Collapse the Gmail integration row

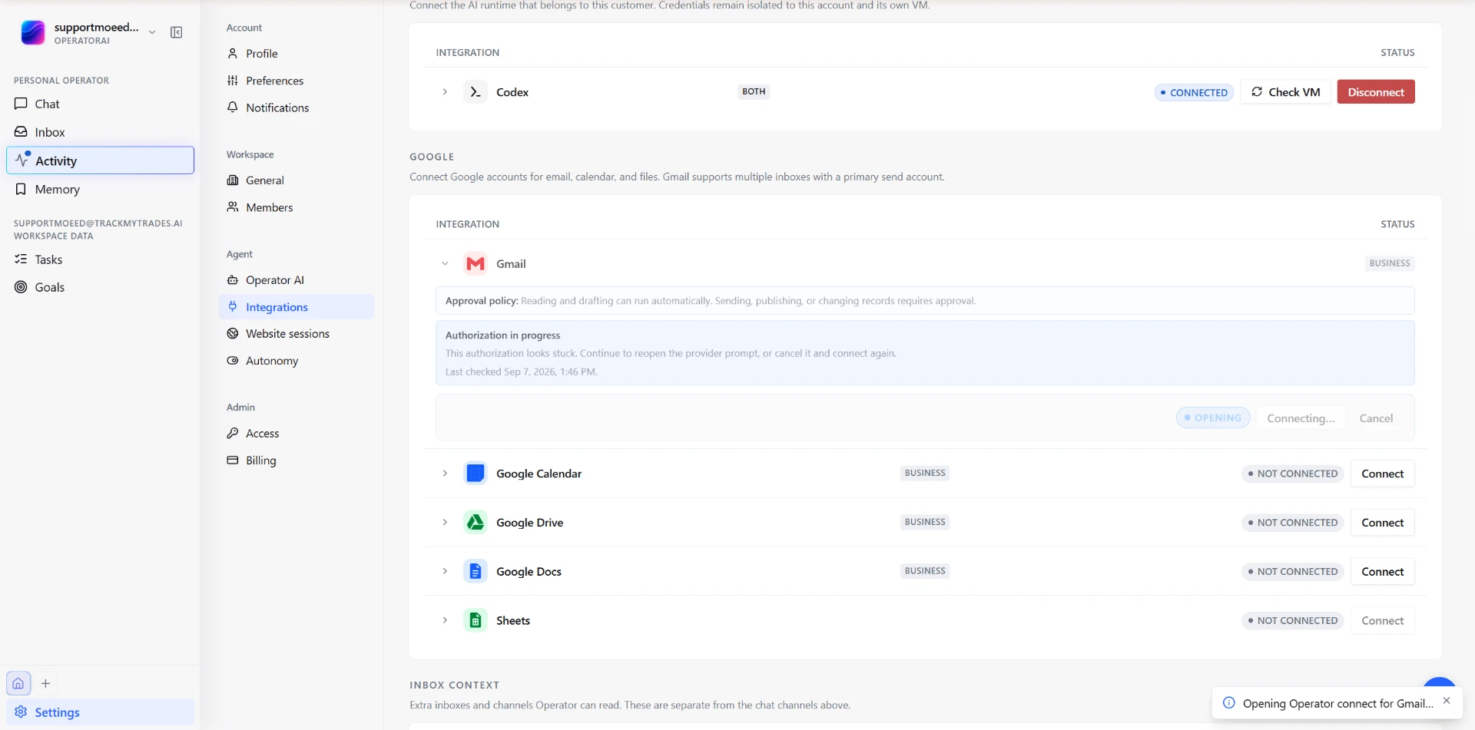(x=445, y=263)
